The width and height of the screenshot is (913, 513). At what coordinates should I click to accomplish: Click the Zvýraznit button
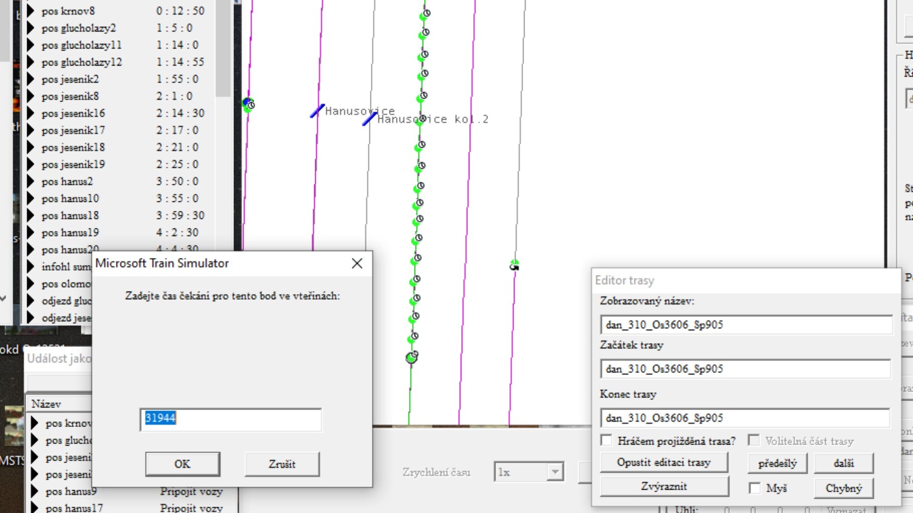pos(664,486)
